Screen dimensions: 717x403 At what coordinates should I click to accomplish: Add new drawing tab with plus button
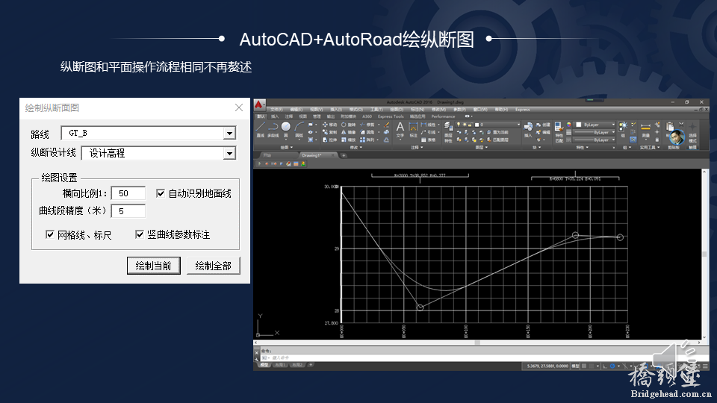click(x=344, y=155)
